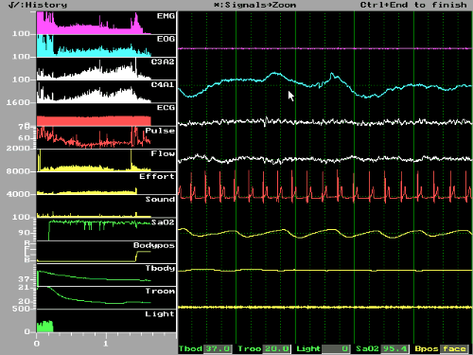473x355 pixels.
Task: Click the solid red ECG history bar
Action: coord(94,121)
